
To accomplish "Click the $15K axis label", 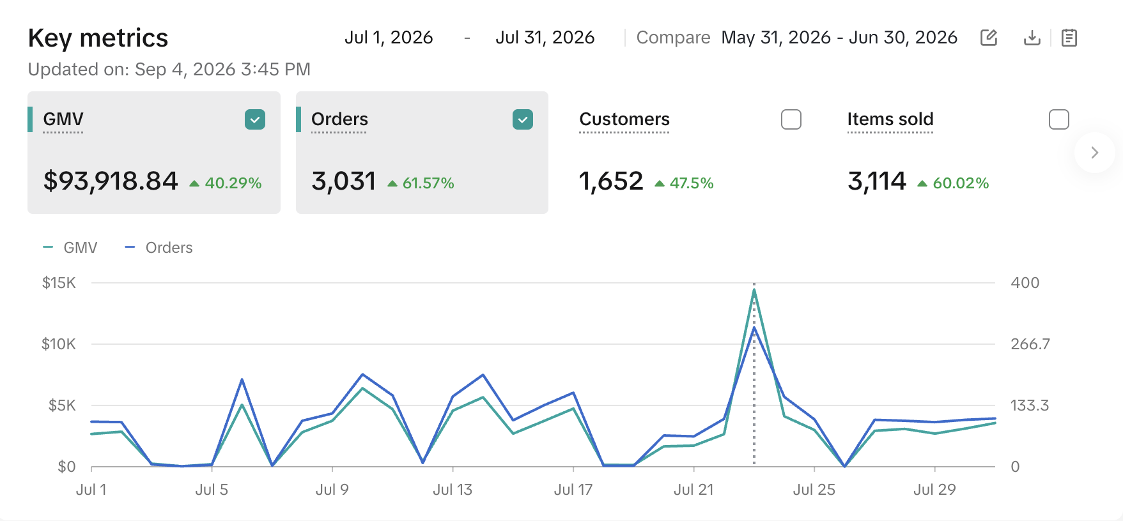I will (x=59, y=283).
